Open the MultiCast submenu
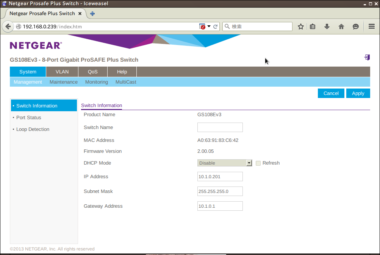The image size is (380, 255). tap(126, 82)
